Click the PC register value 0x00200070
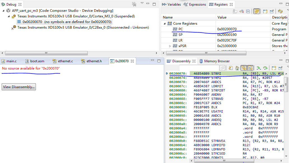 [227, 29]
